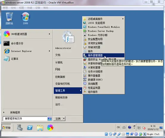Open Windows PowerShell Modules entry
165x138 pixels.
(104, 27)
